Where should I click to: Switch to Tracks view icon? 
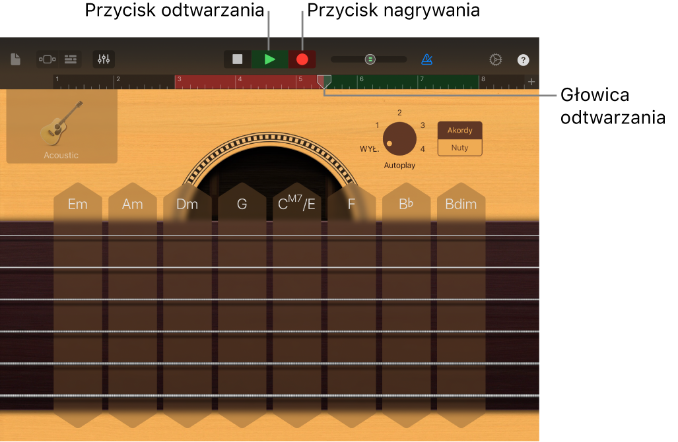click(x=71, y=59)
